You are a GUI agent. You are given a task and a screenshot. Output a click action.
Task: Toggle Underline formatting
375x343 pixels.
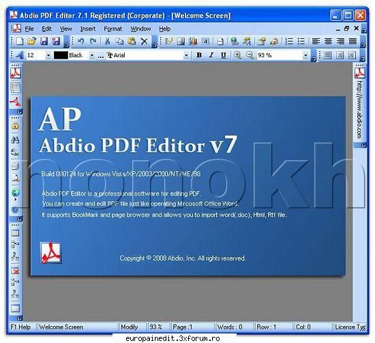[x=223, y=55]
